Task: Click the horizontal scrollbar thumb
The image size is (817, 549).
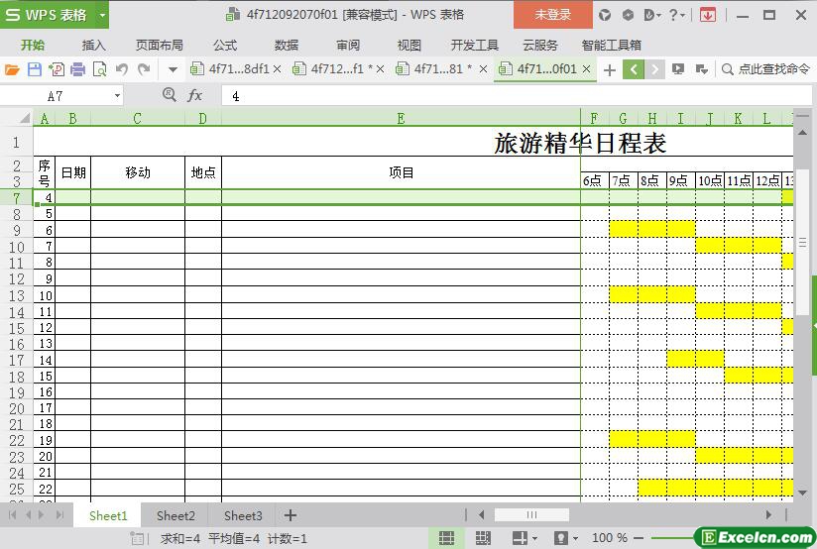Action: (x=531, y=515)
